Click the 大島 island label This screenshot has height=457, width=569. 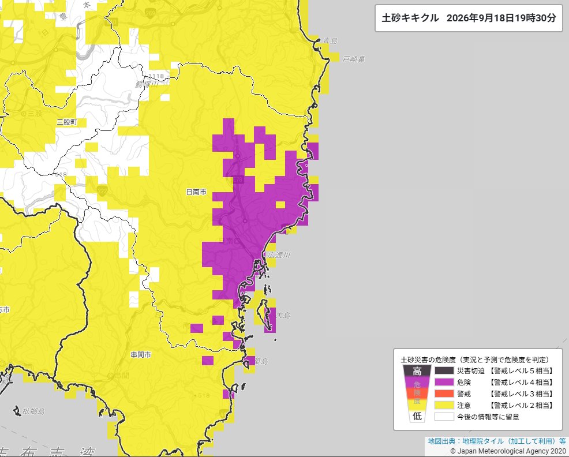283,315
